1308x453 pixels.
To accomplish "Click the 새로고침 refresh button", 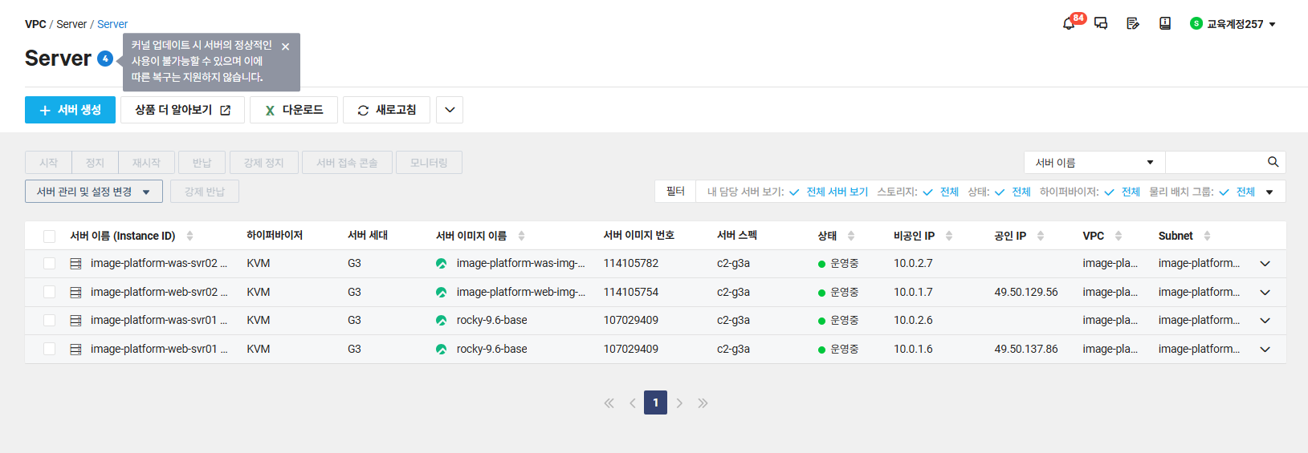I will coord(386,110).
